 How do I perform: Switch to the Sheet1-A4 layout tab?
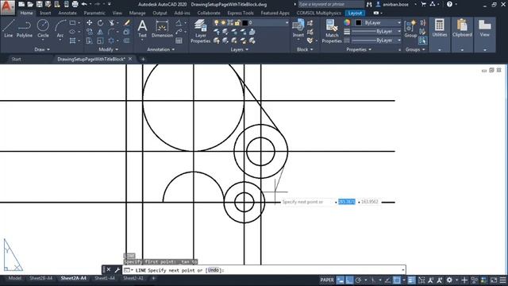pos(105,278)
